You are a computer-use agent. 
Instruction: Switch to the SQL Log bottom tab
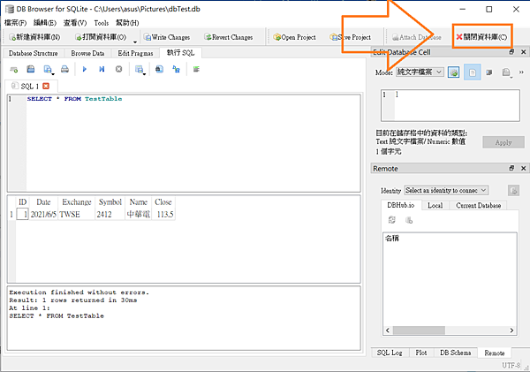point(390,353)
